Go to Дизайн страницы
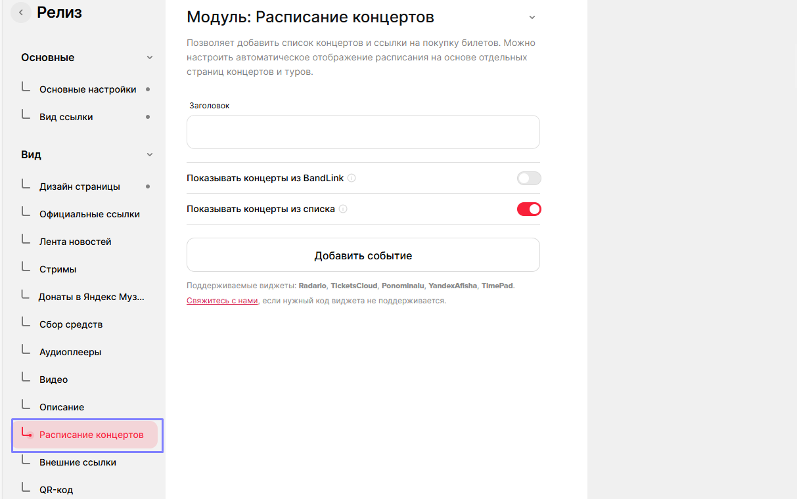The width and height of the screenshot is (797, 499). click(80, 186)
